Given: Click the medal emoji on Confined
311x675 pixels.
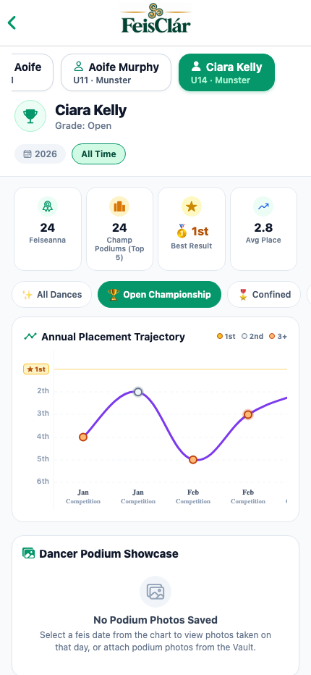Looking at the screenshot, I should point(243,295).
